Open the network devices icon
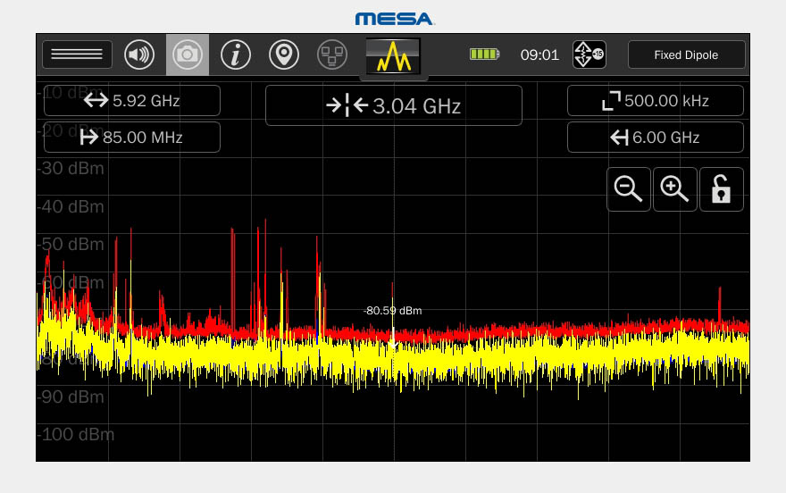Screen dimensions: 786x493 332,54
